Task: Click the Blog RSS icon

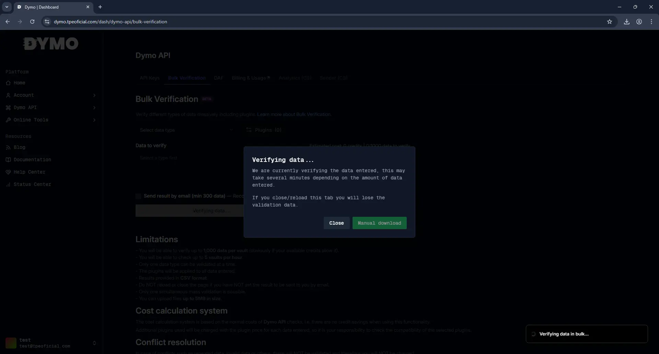Action: click(x=8, y=147)
